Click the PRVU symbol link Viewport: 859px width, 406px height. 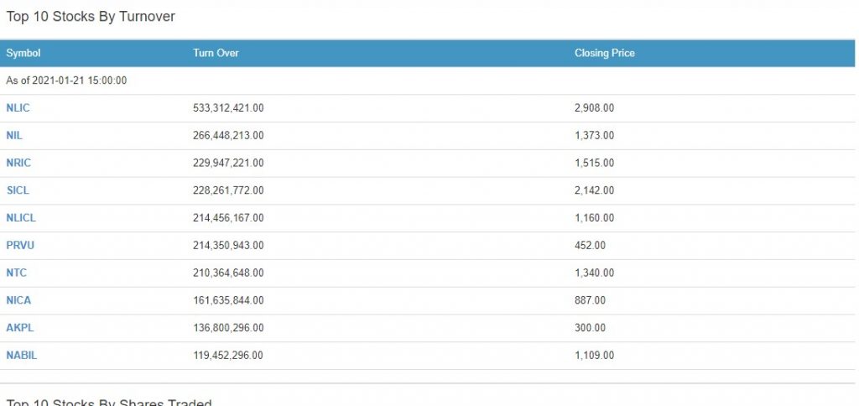(x=20, y=245)
